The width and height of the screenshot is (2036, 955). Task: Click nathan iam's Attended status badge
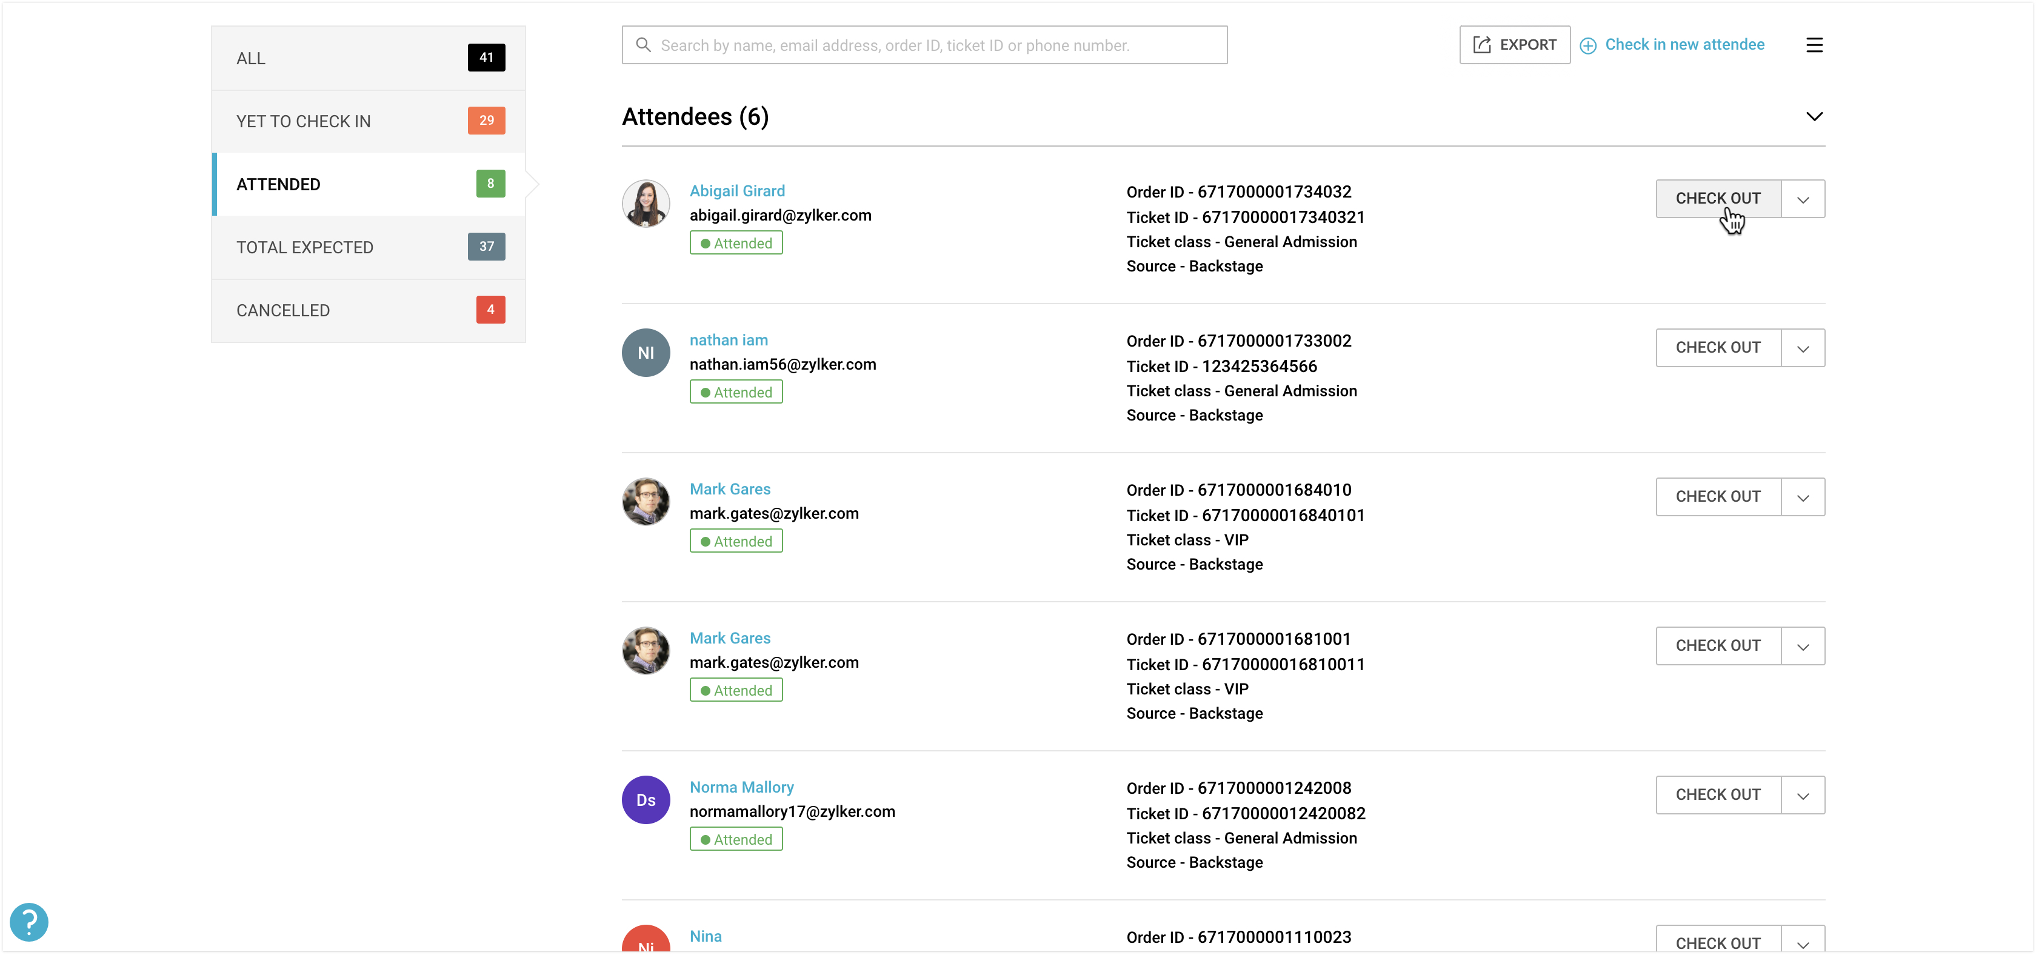736,393
